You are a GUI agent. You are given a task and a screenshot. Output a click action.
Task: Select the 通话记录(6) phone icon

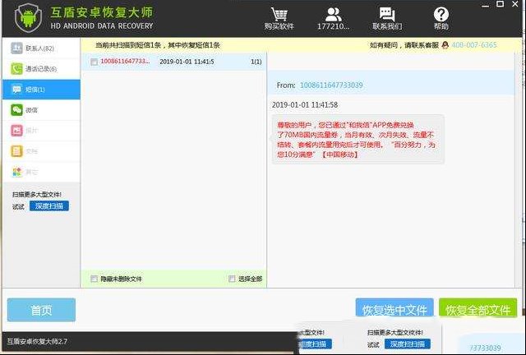[16, 68]
